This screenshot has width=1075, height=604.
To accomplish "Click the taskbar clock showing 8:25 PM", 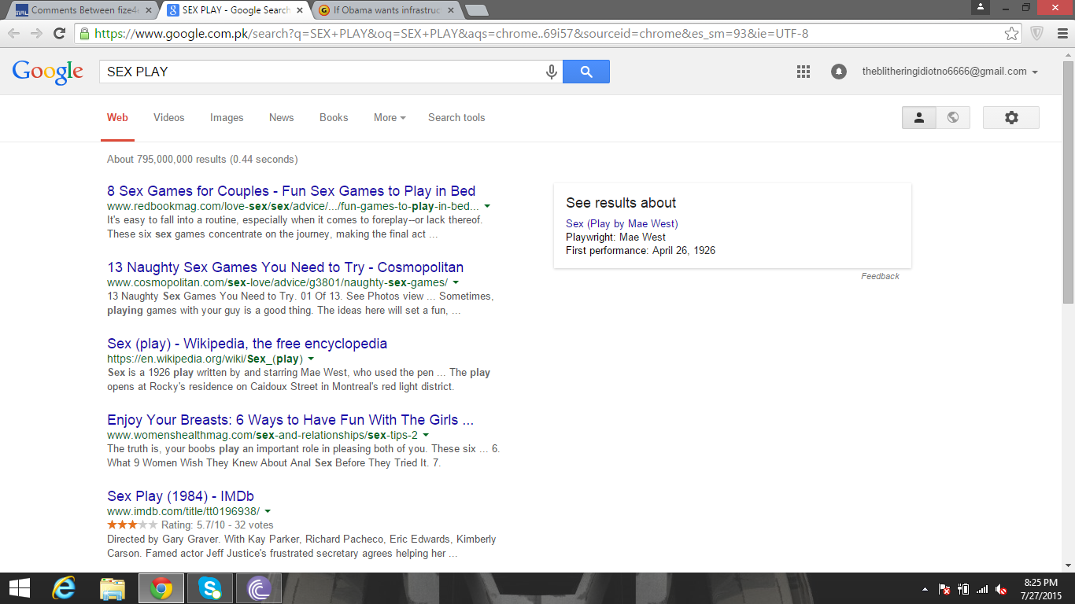I will (x=1040, y=588).
